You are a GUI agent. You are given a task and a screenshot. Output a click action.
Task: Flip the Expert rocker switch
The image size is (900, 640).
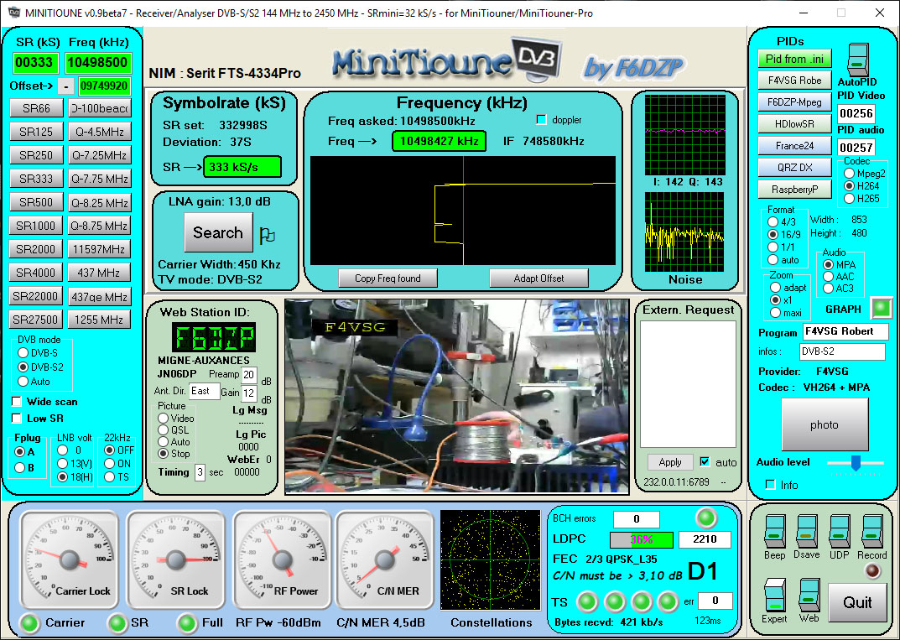click(774, 596)
